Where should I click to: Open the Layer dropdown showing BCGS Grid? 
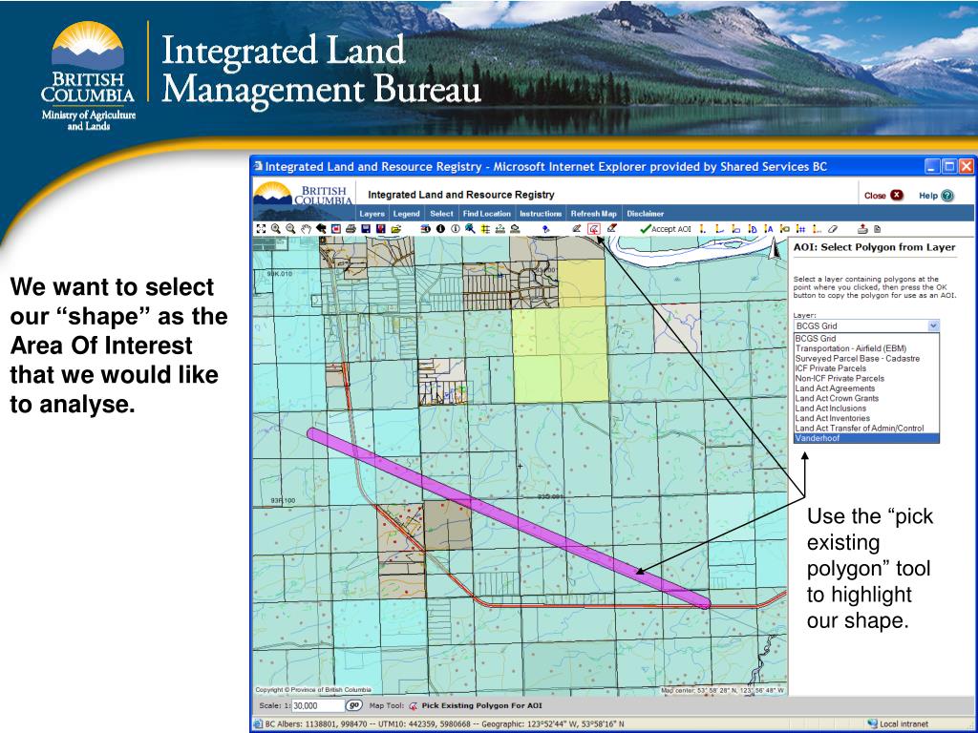tap(866, 325)
